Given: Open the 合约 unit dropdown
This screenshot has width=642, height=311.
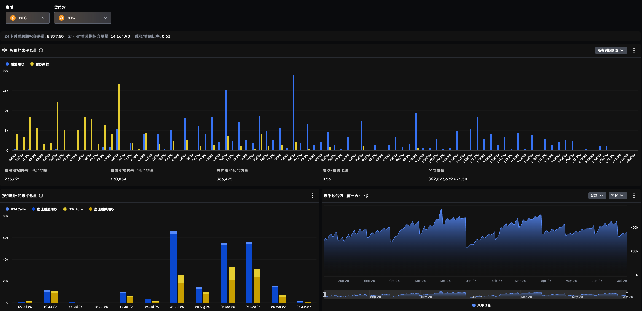Looking at the screenshot, I should point(597,196).
